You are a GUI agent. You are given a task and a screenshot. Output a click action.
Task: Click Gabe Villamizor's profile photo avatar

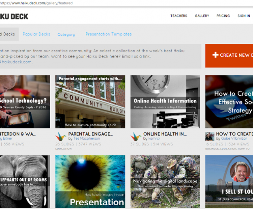pyautogui.click(x=210, y=136)
